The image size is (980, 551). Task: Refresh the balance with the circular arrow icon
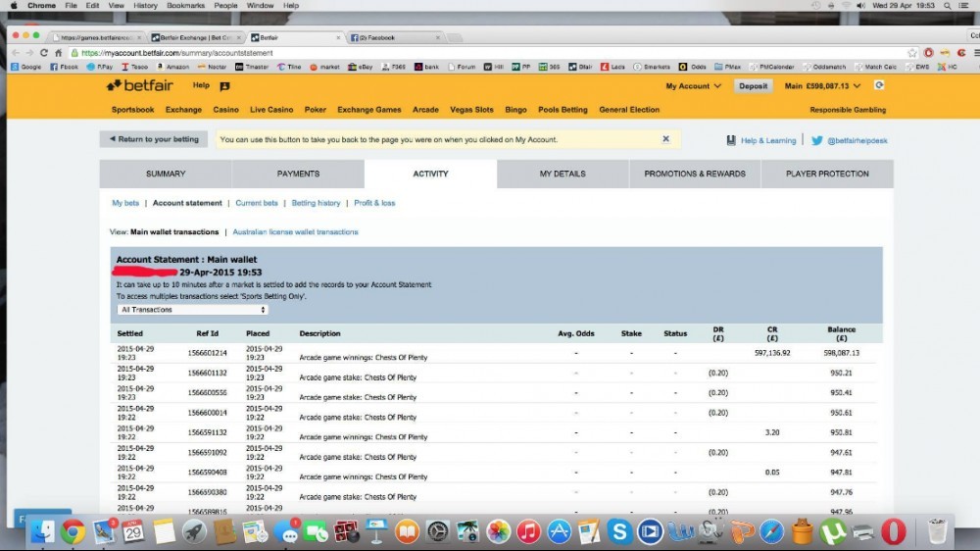879,85
